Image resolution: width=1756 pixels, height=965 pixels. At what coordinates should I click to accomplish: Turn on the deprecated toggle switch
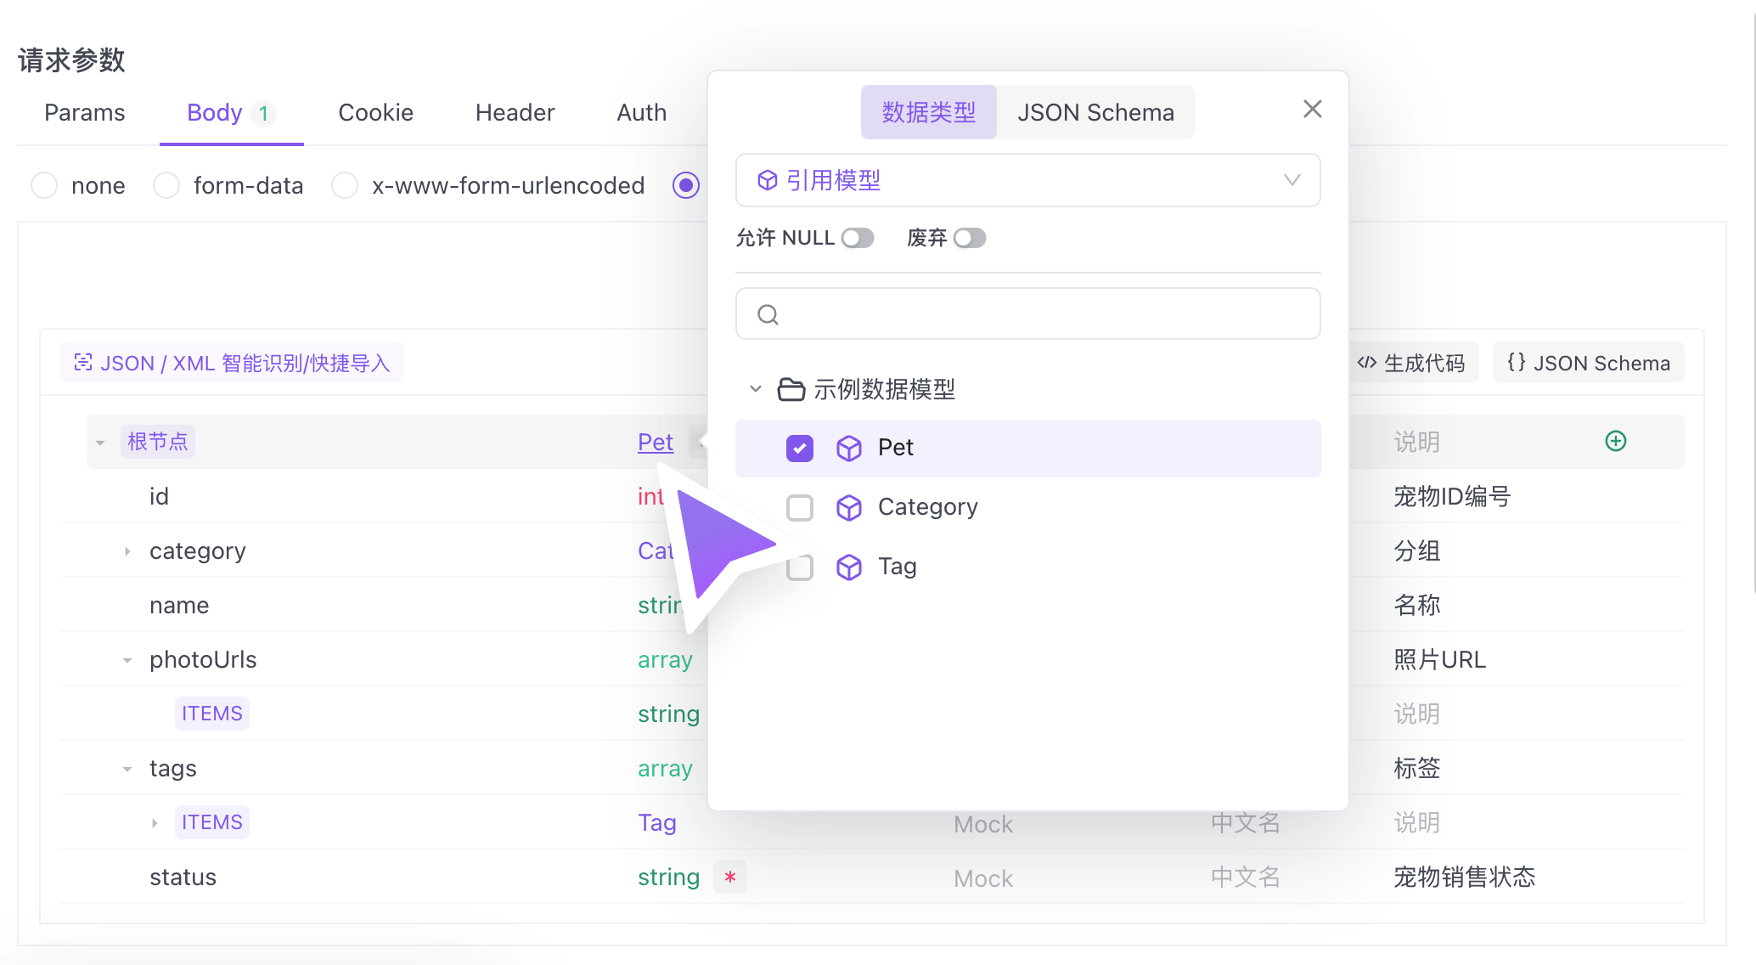969,238
